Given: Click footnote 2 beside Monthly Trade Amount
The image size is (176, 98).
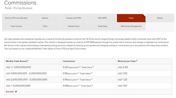Looking at the screenshot, I should pos(28,60).
